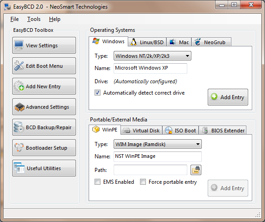Click the empty Path input field

150,170
